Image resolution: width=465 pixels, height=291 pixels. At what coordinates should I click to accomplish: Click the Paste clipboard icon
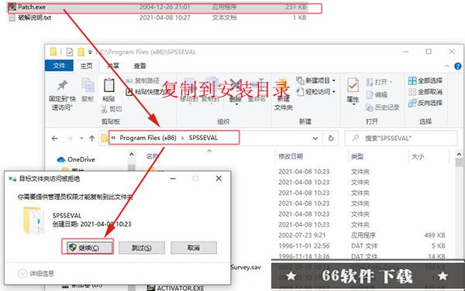108,86
